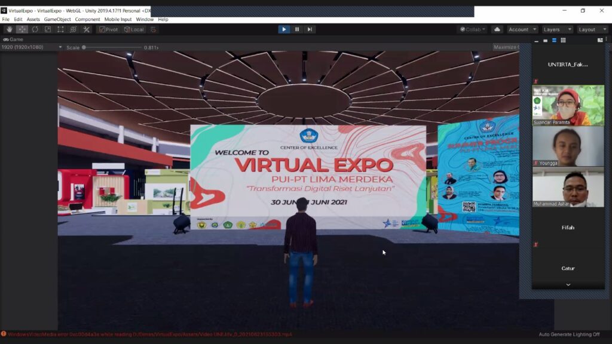Screen dimensions: 612x344
Task: Open the Assets menu
Action: point(33,19)
